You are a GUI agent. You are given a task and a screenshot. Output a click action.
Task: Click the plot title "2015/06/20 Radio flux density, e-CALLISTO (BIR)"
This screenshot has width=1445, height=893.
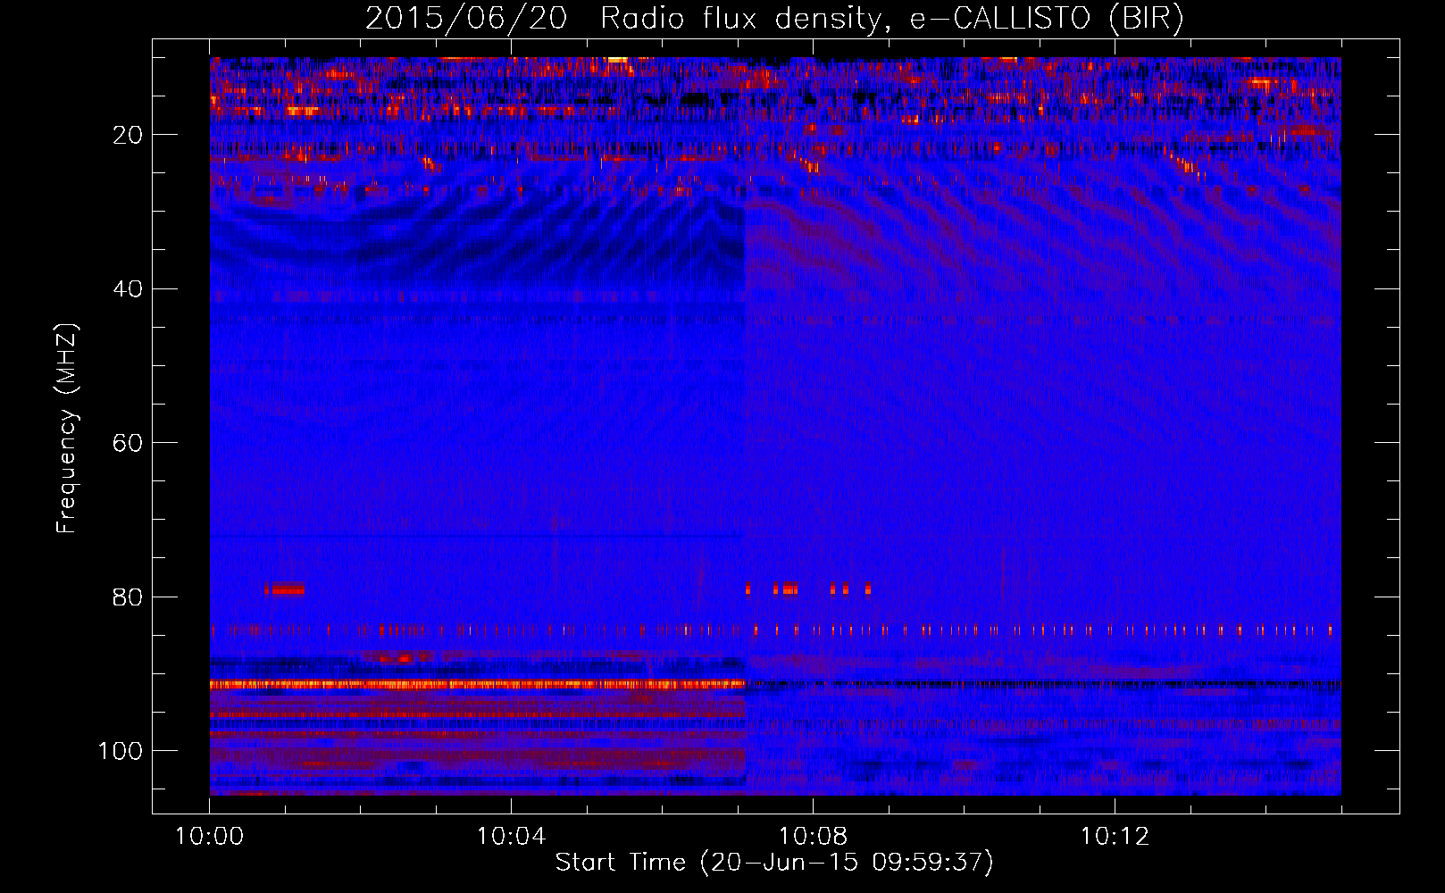pos(774,19)
